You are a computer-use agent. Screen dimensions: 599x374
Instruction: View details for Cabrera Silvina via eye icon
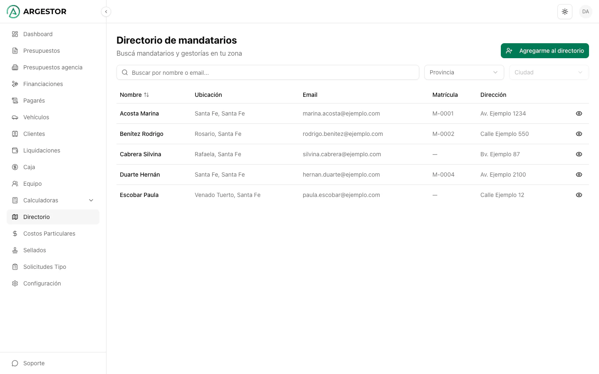[x=579, y=154]
